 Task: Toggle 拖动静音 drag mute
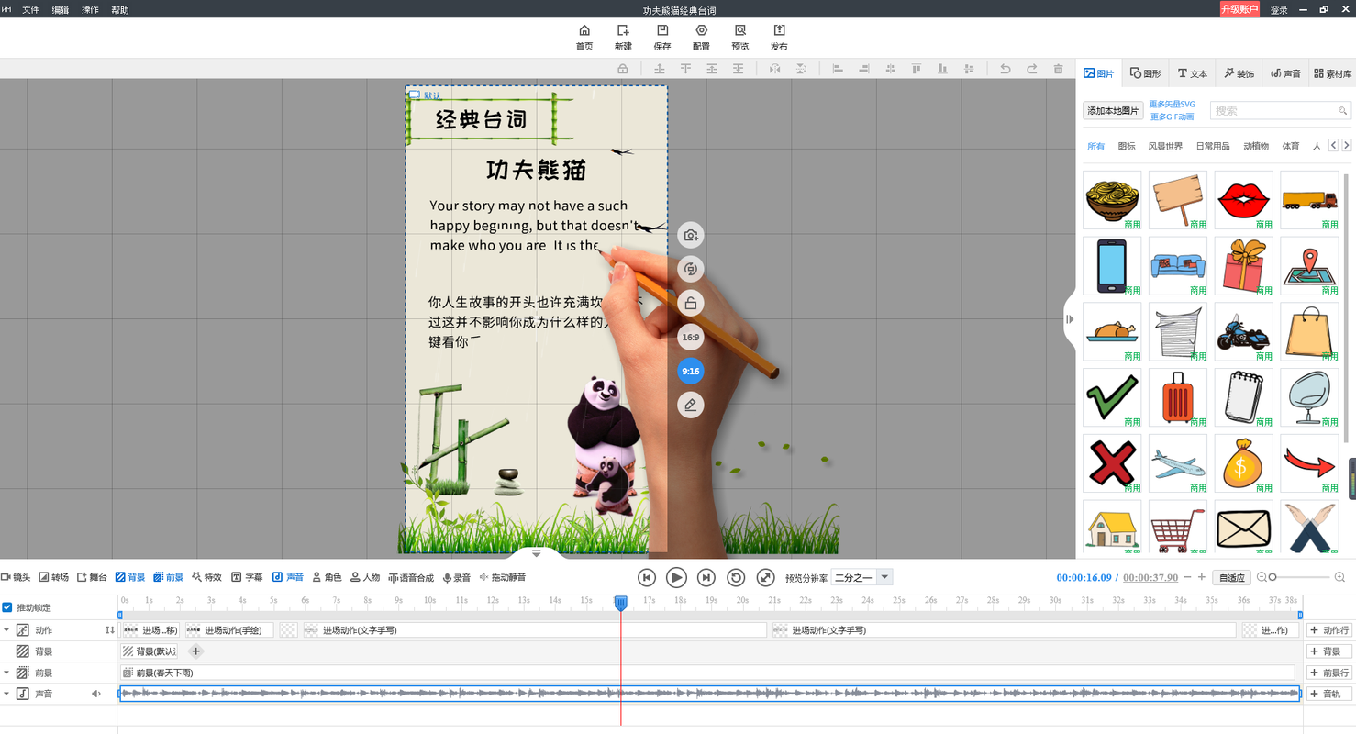click(x=503, y=577)
